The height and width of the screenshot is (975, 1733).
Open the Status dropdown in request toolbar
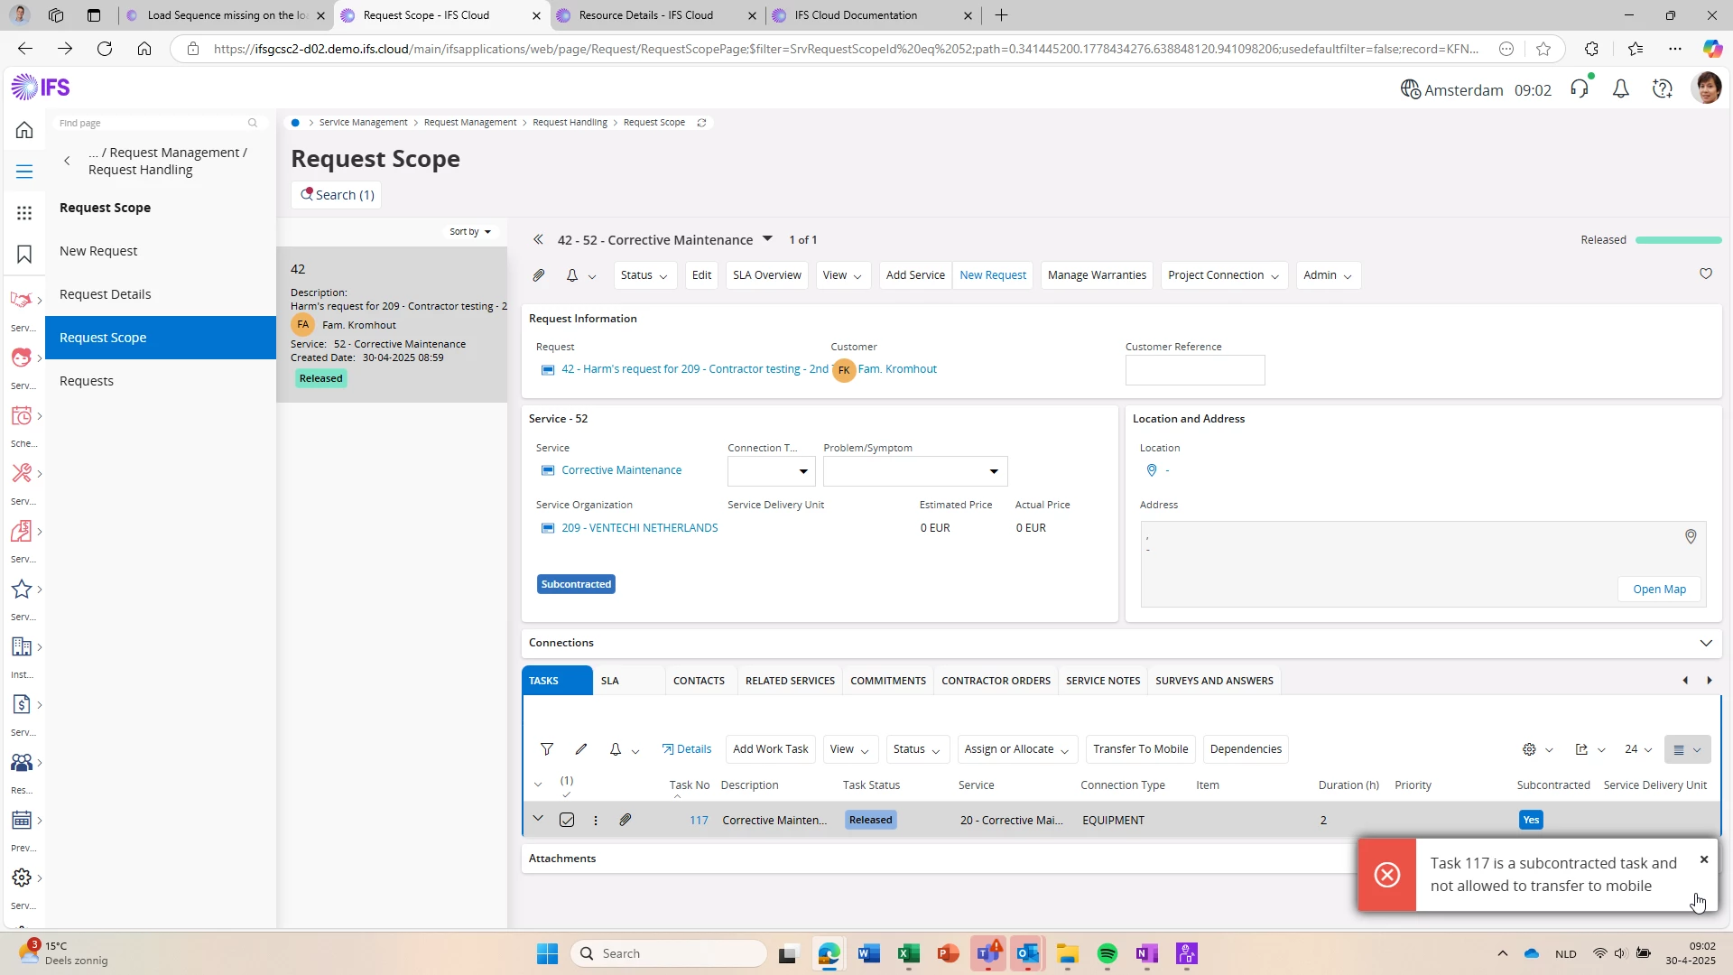(644, 275)
